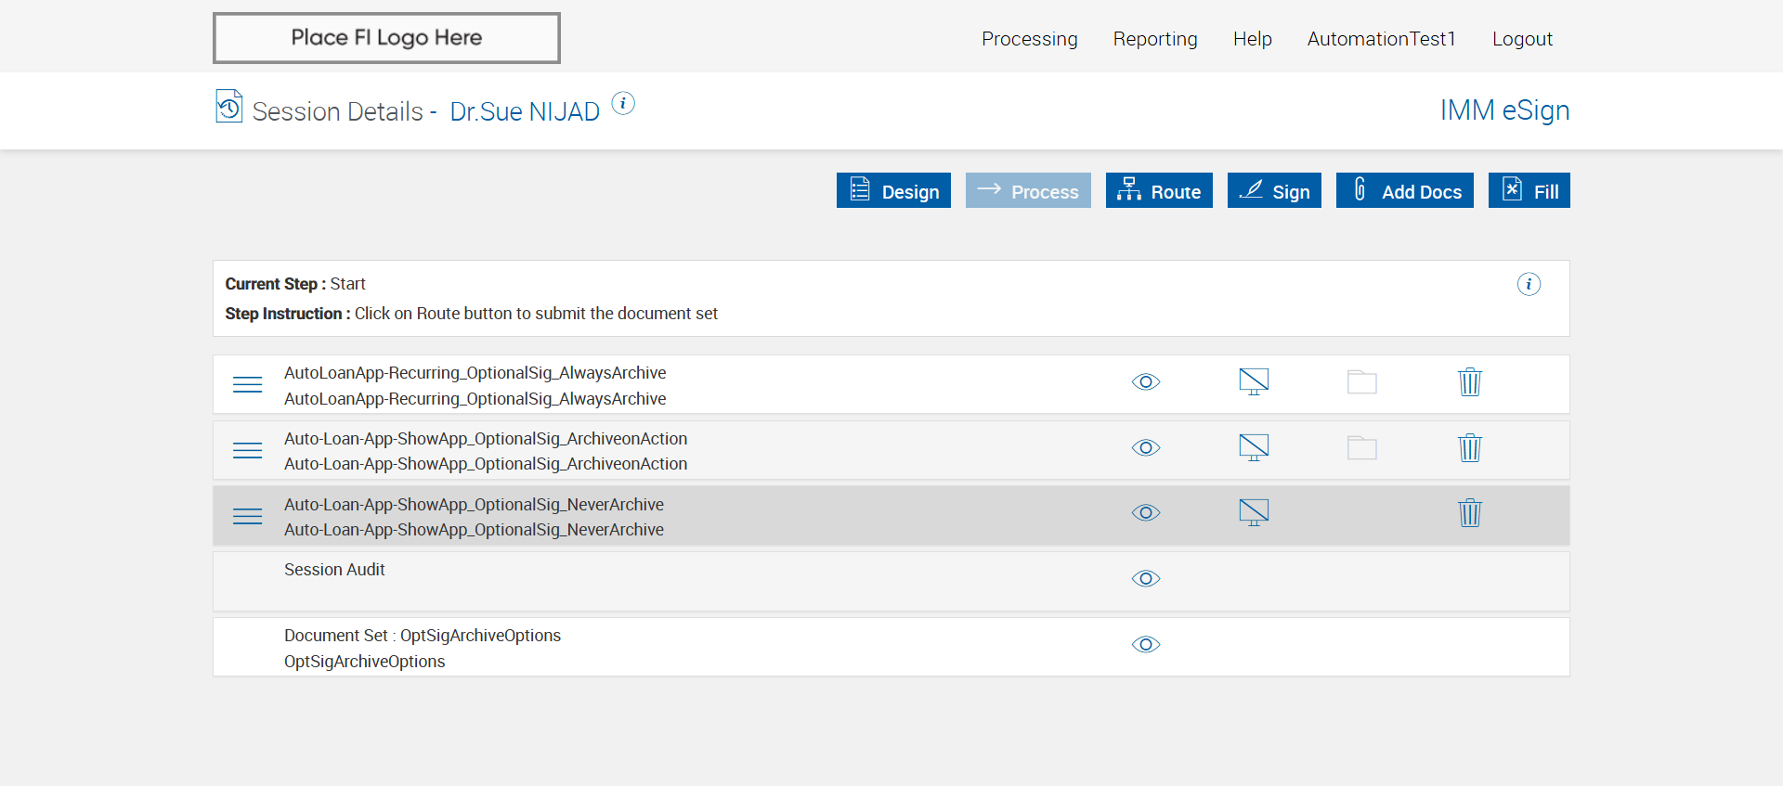
Task: Click the Add Docs button
Action: [1404, 191]
